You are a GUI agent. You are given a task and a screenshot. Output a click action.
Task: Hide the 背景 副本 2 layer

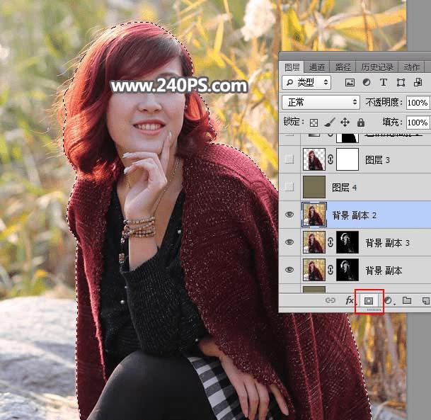pos(289,215)
